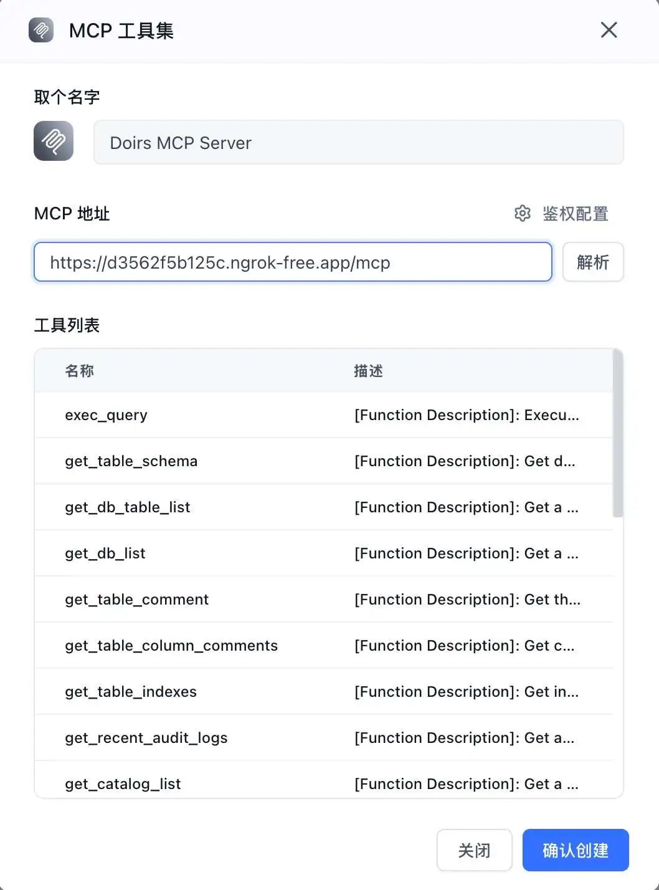659x890 pixels.
Task: Click the avatar icon beside name field
Action: pos(54,141)
